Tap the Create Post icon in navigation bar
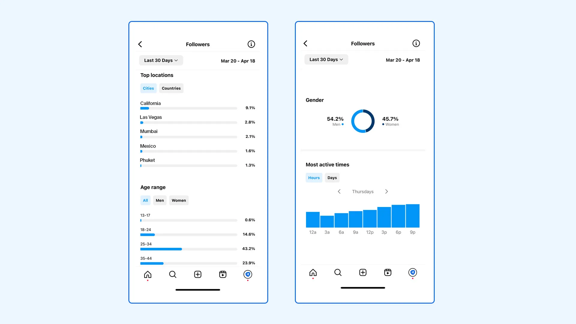576x324 pixels. coord(198,274)
